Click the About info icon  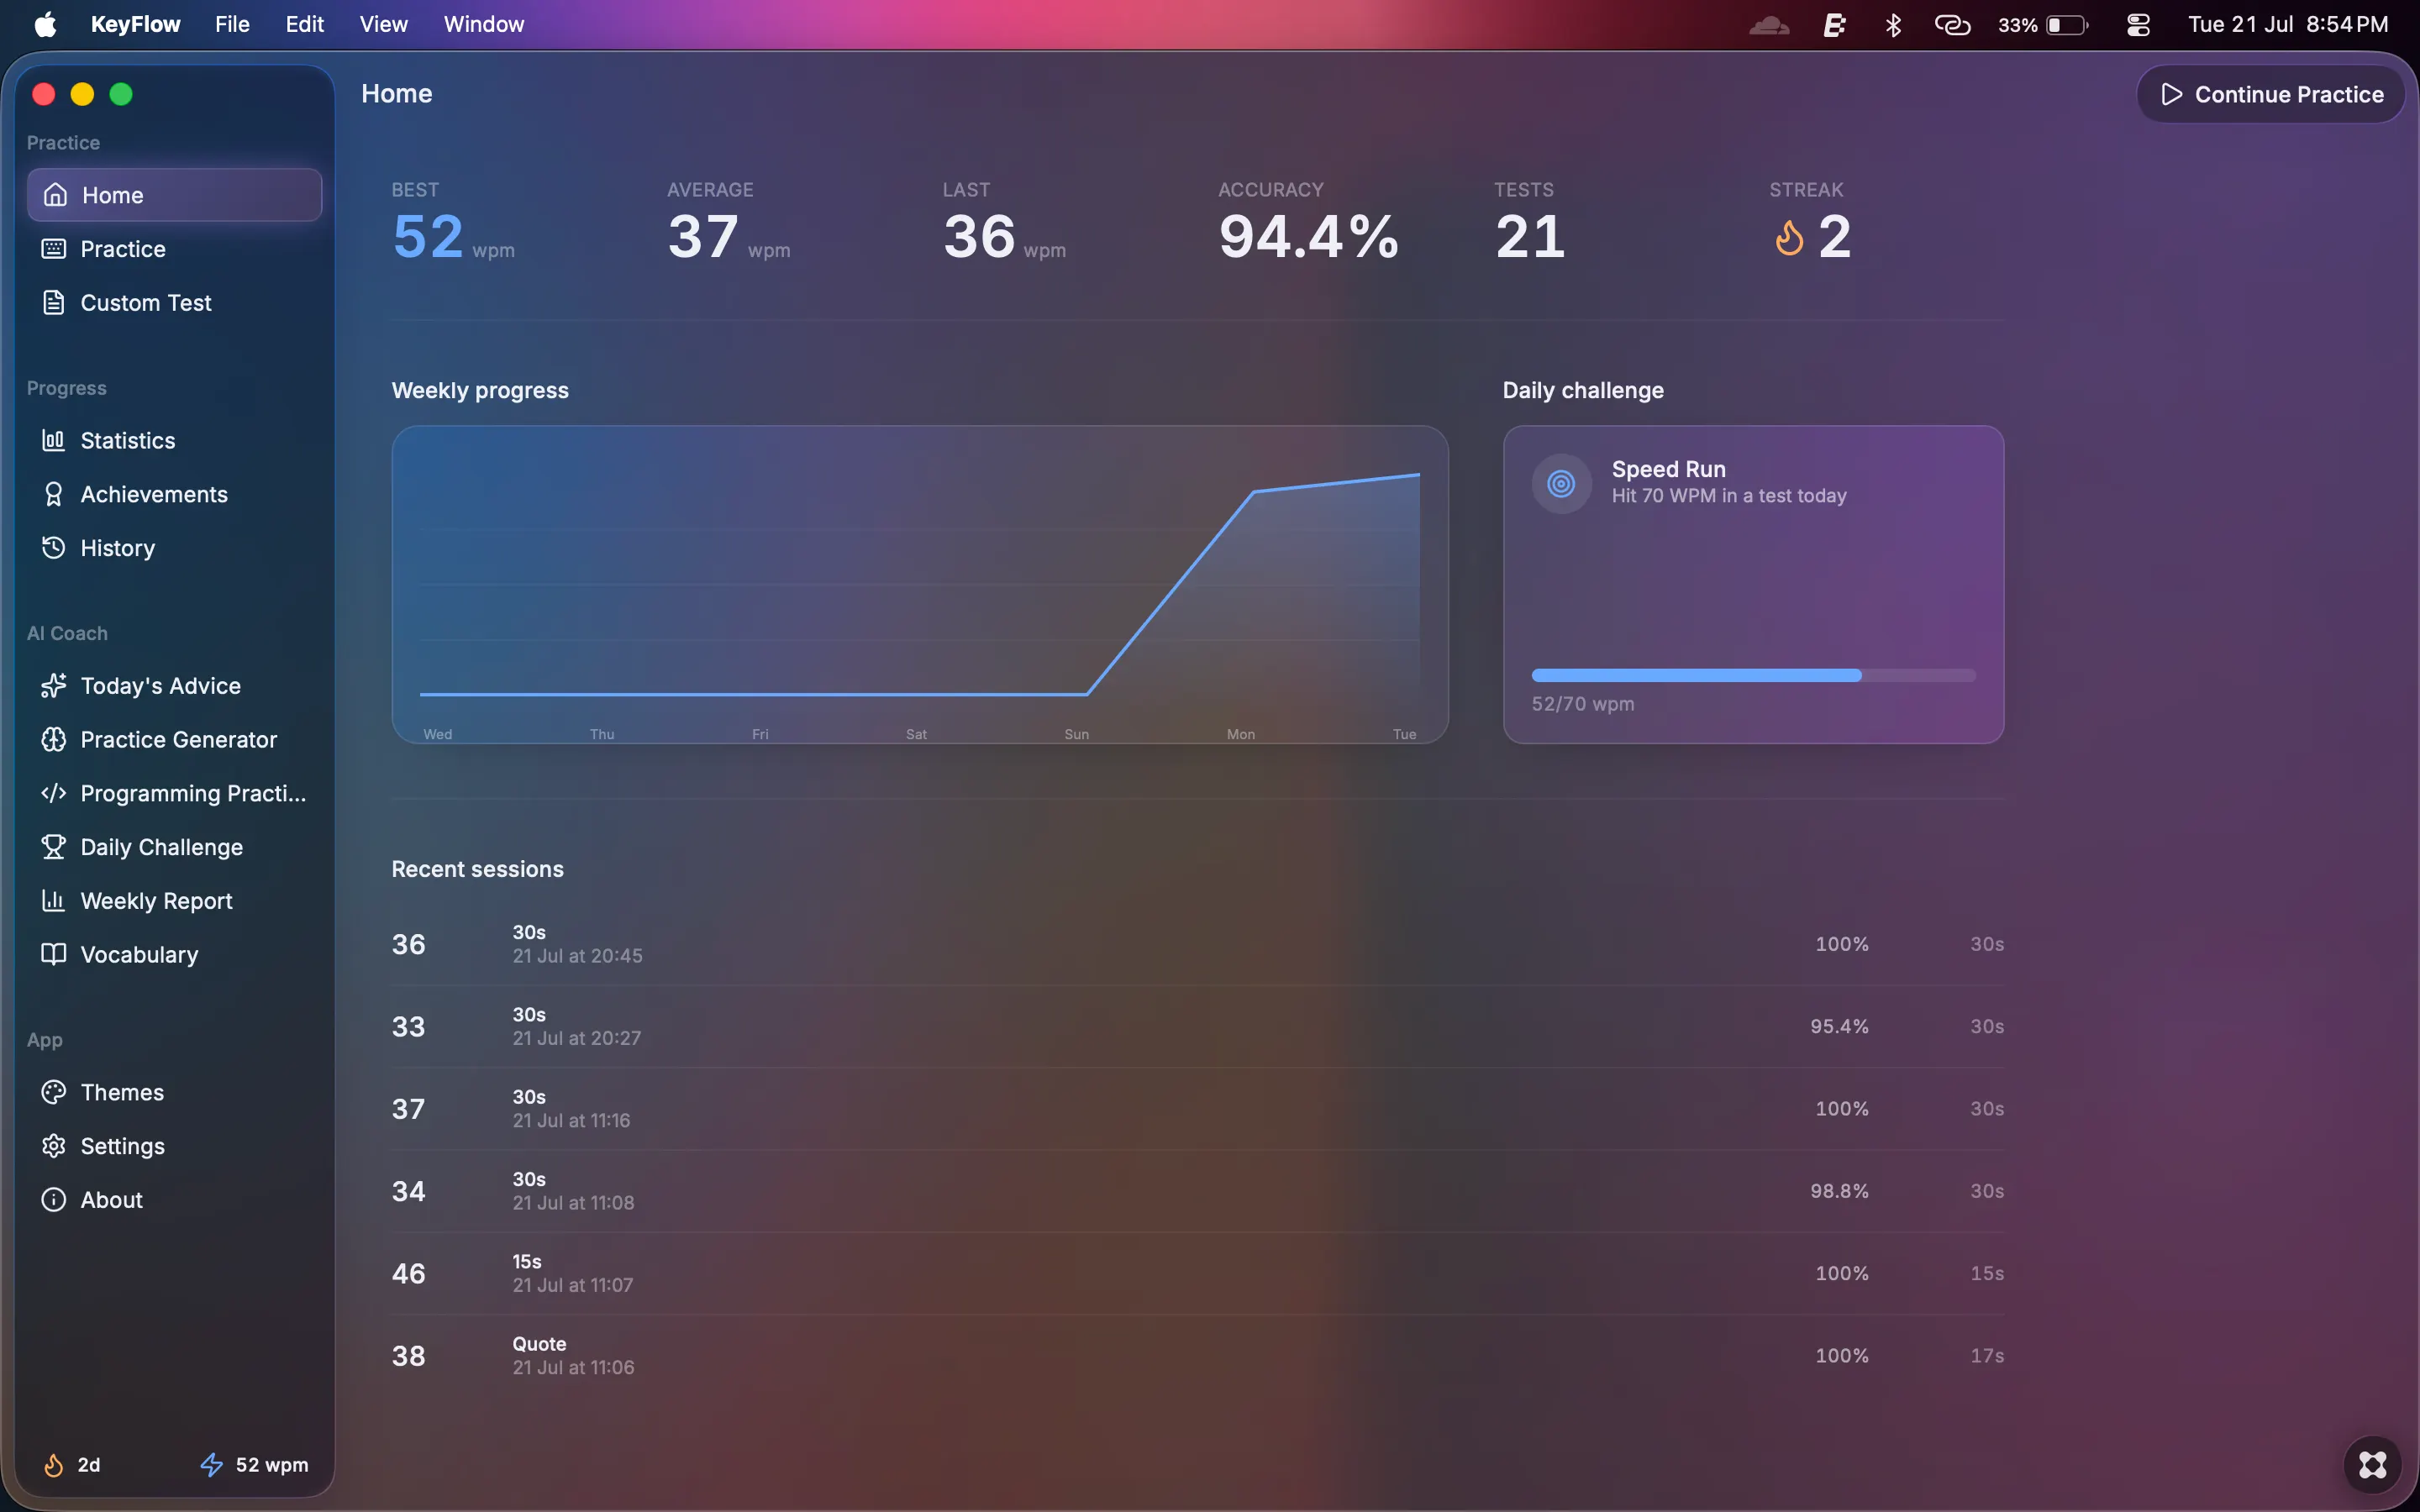[54, 1200]
